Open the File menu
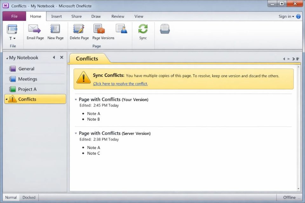The height and width of the screenshot is (203, 305). 14,16
